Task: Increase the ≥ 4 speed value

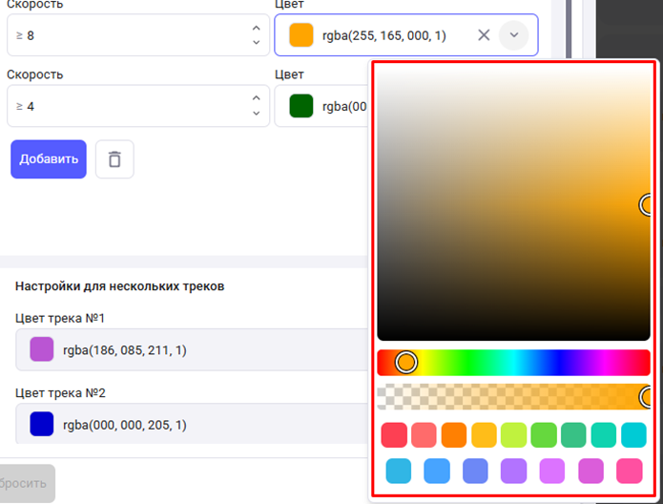Action: pyautogui.click(x=256, y=98)
